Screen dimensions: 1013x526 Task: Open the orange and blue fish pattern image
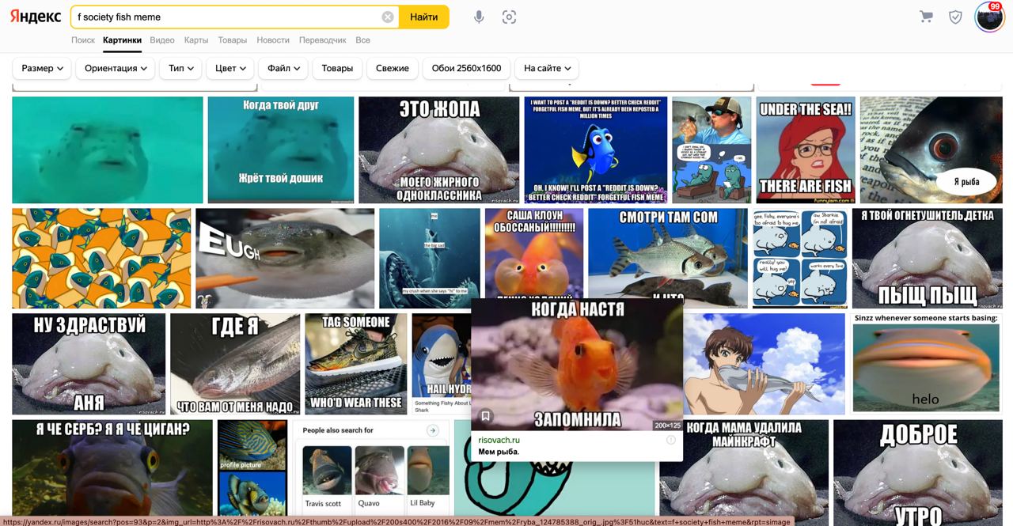coord(101,258)
